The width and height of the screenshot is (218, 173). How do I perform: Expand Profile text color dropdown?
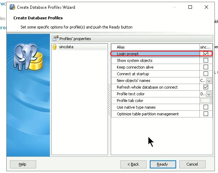[209, 94]
